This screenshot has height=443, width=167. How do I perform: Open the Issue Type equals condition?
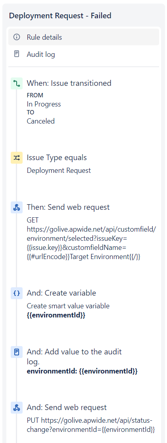(57, 158)
